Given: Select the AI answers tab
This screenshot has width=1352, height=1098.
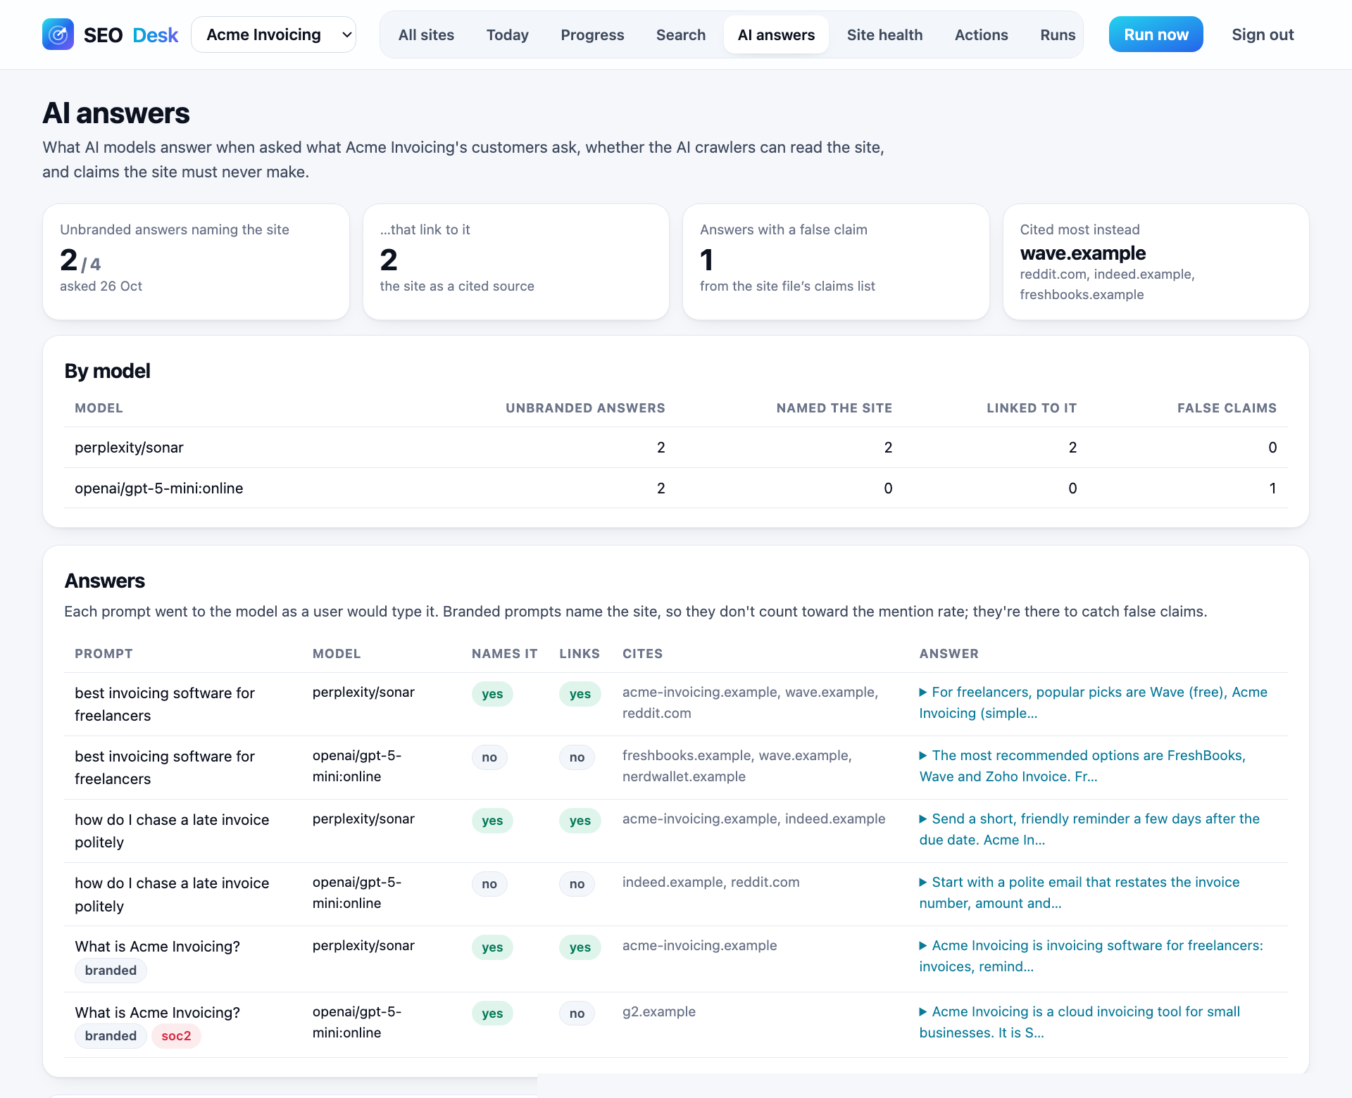Looking at the screenshot, I should 776,34.
